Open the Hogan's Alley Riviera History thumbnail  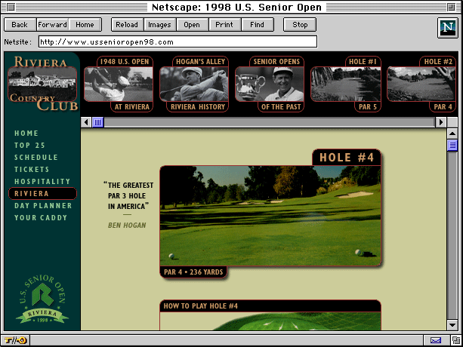[x=194, y=84]
